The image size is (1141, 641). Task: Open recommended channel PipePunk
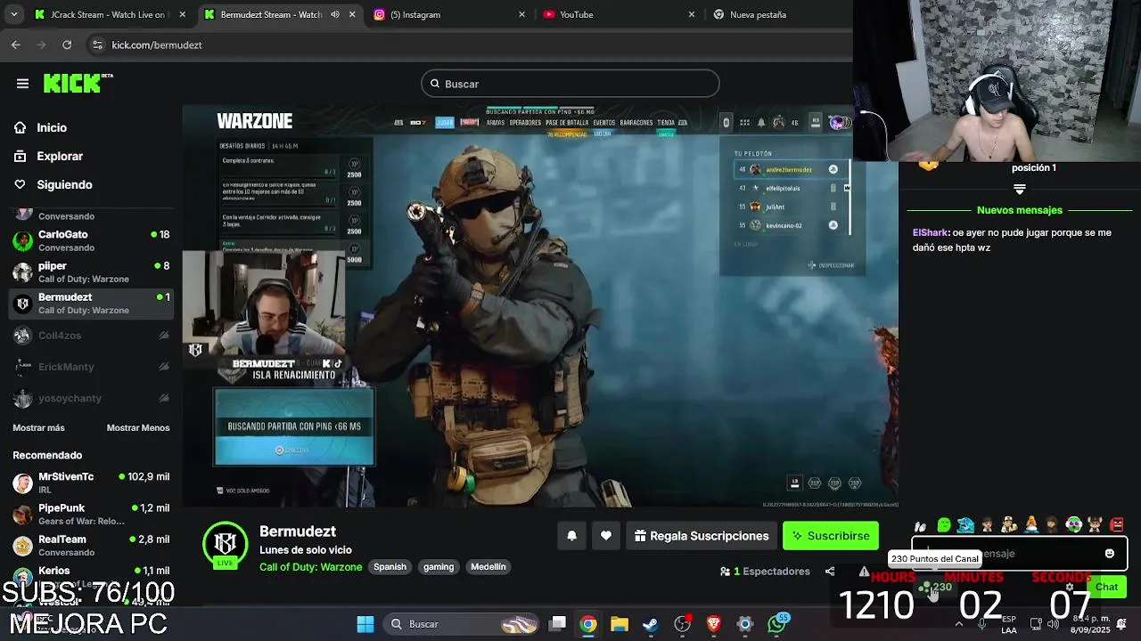[x=91, y=514]
